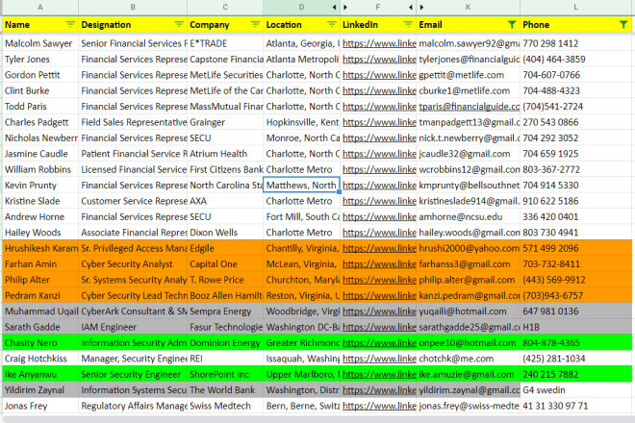Viewport: 635px width, 423px height.
Task: Select cell with Kristine Slade
Action: pyautogui.click(x=40, y=201)
